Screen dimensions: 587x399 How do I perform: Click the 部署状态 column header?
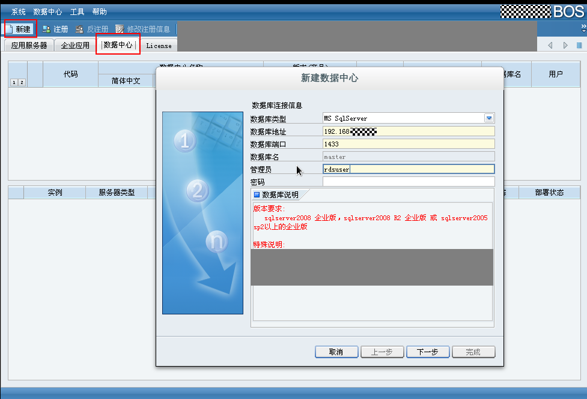(x=549, y=192)
